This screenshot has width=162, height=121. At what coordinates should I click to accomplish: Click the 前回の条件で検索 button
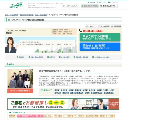[x=90, y=6]
